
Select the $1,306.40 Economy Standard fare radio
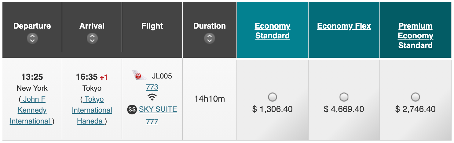click(272, 97)
